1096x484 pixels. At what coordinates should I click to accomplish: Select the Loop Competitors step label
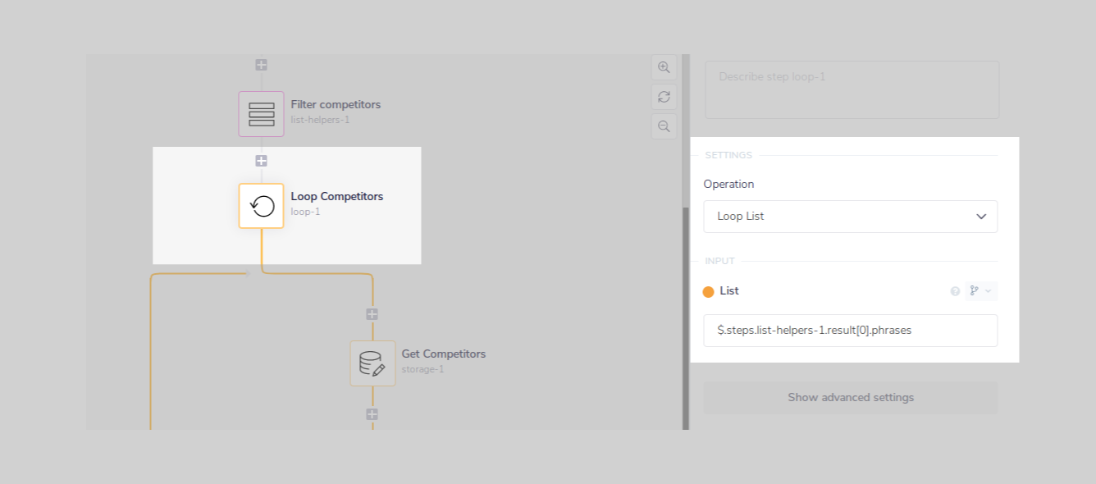click(x=337, y=196)
